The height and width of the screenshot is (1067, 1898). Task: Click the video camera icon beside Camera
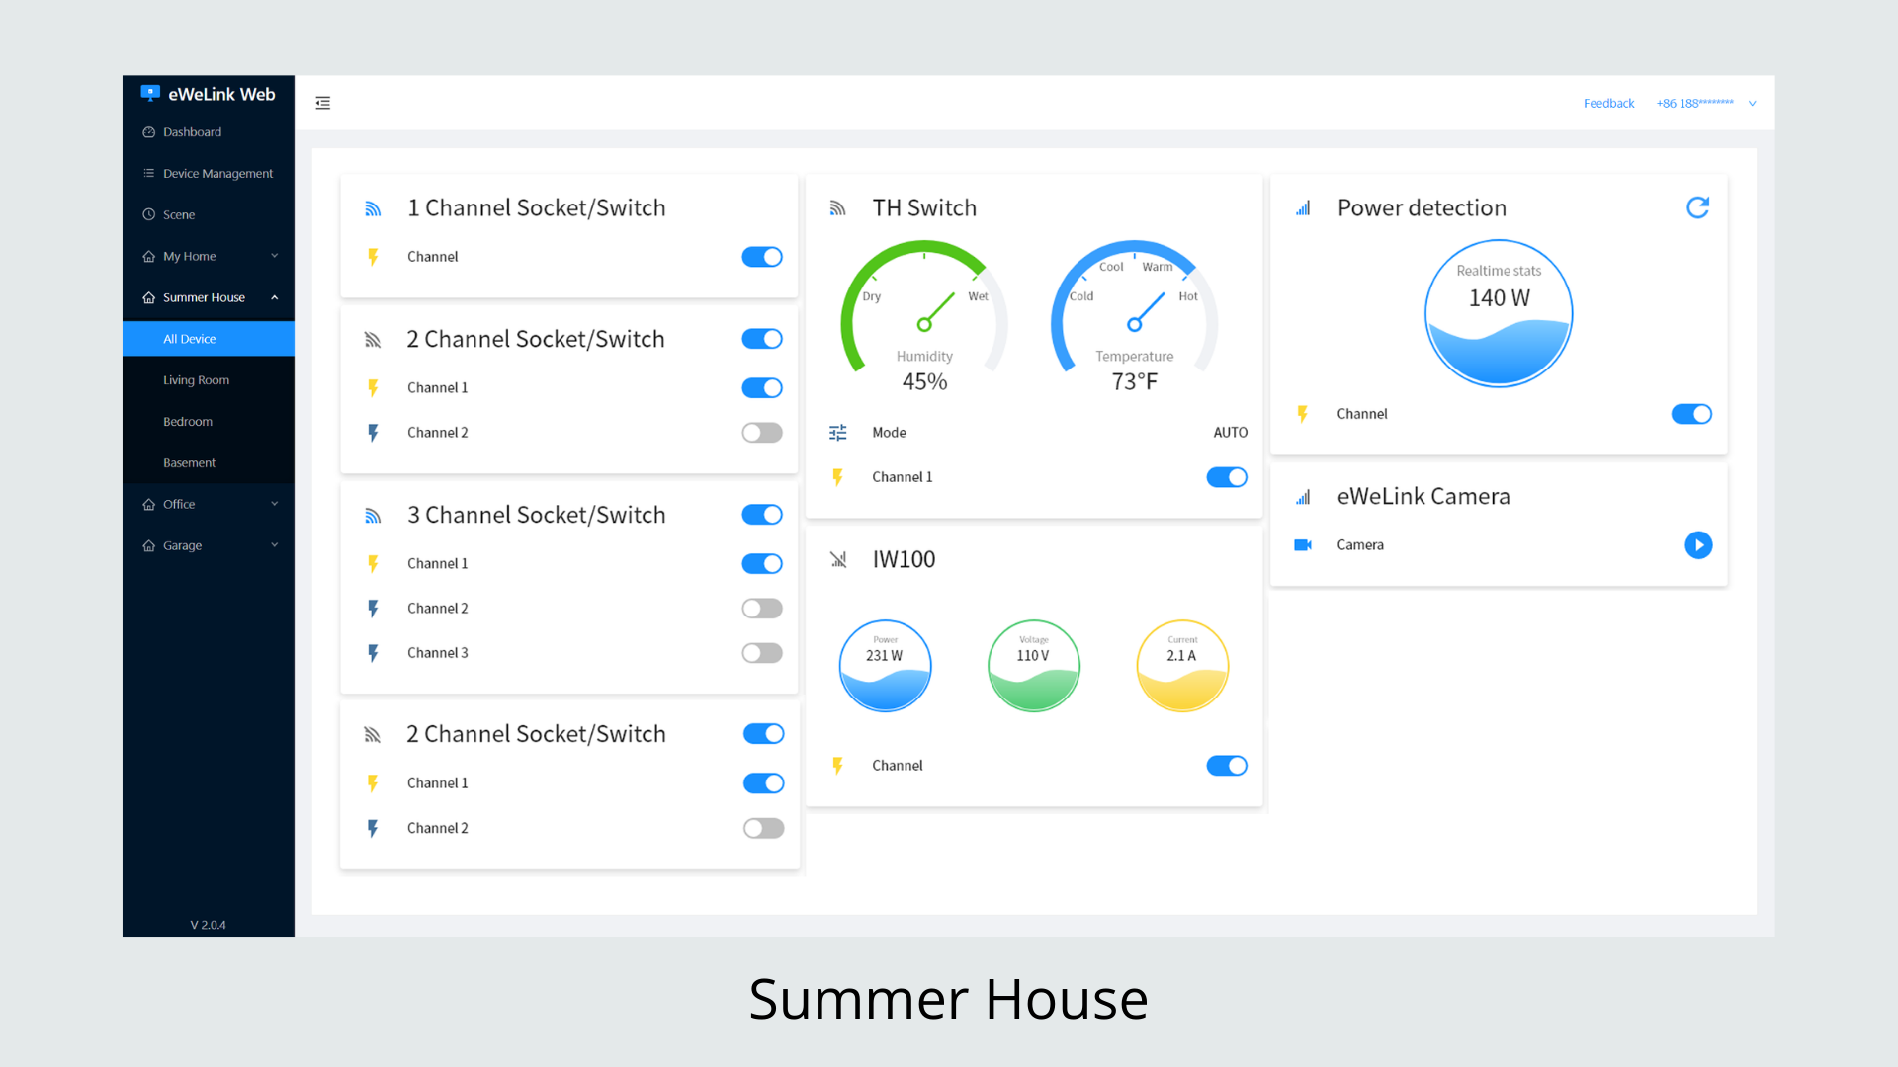(1303, 545)
